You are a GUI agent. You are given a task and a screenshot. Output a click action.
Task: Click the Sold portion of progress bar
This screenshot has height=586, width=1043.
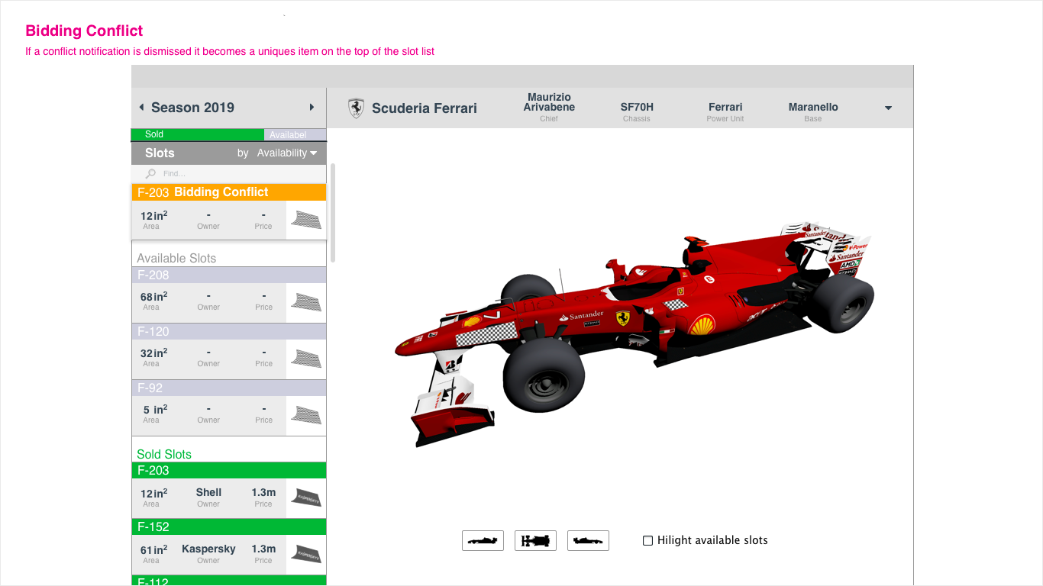198,134
